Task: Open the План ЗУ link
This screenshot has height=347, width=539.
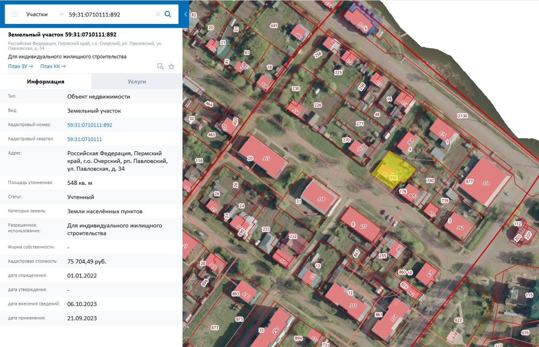Action: click(x=20, y=67)
